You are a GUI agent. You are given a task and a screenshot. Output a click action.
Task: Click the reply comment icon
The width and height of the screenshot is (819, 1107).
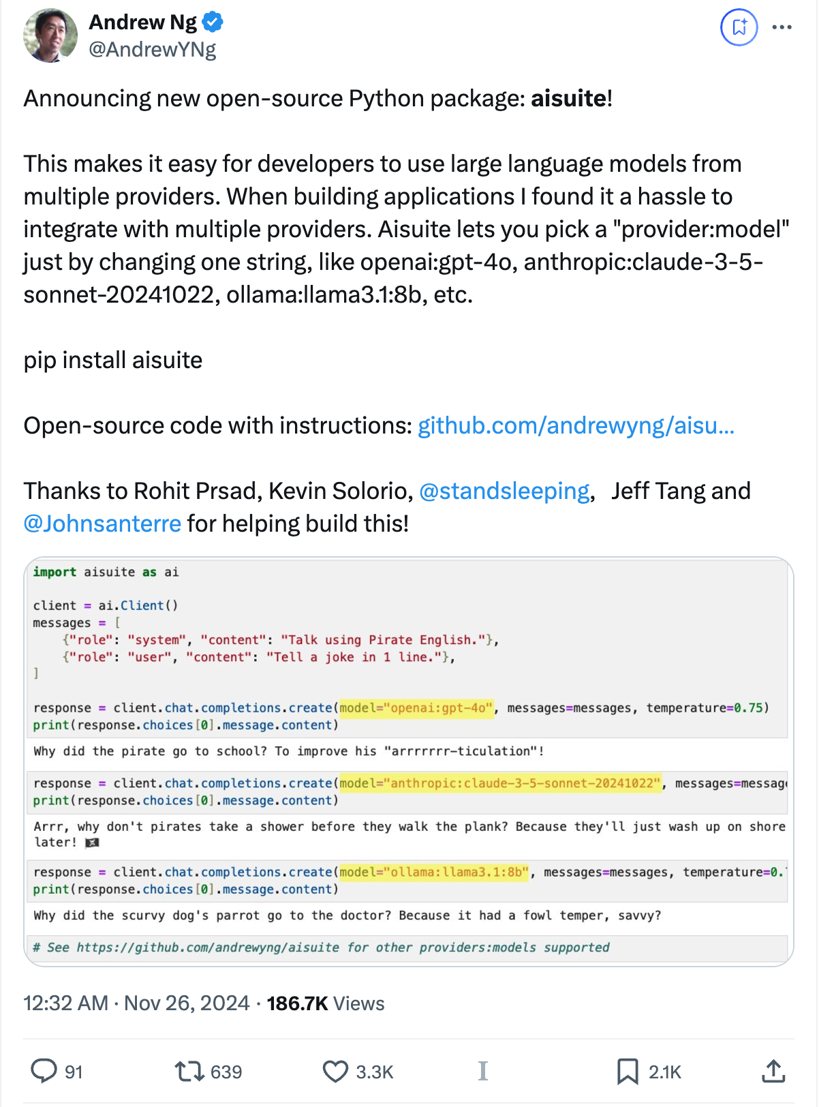click(44, 1071)
